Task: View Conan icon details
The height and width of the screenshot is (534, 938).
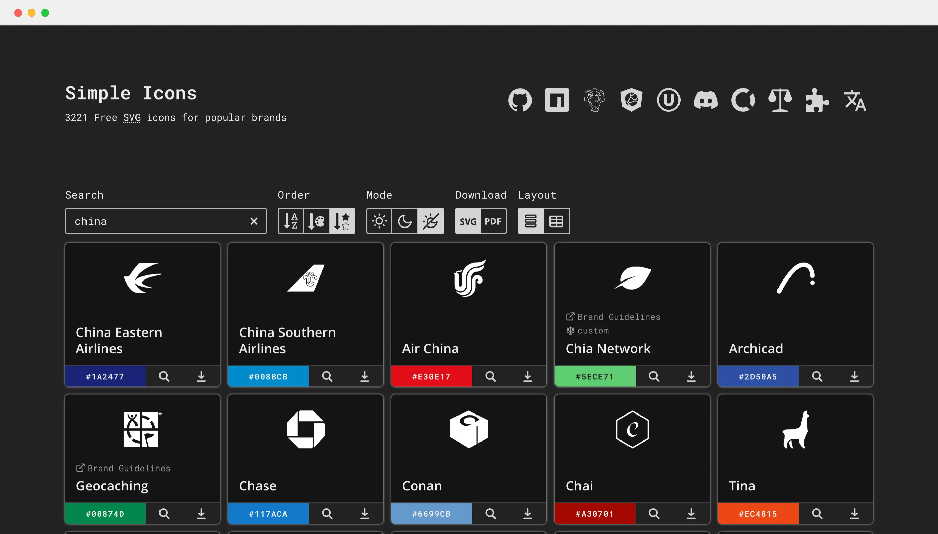Action: pyautogui.click(x=491, y=513)
